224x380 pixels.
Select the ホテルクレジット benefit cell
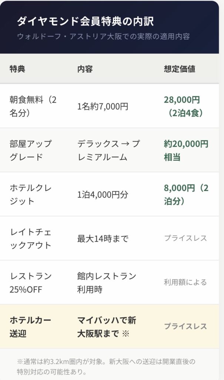point(31,194)
